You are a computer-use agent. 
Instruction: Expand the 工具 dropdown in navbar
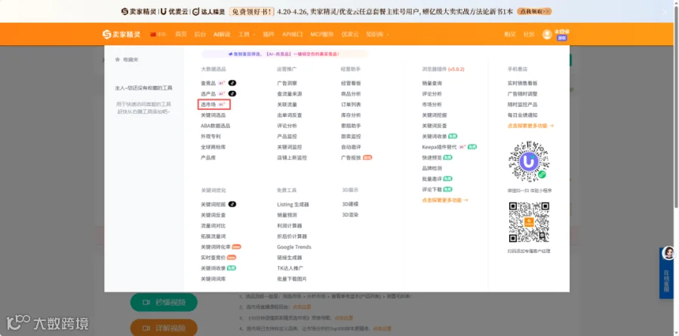pos(247,34)
